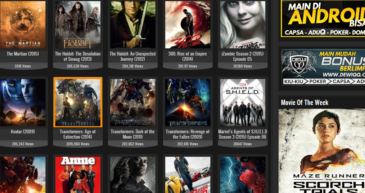Viewport: 365px width, 193px height.
Task: Click iZombie Season 2 Episode 05 title
Action: (x=243, y=56)
